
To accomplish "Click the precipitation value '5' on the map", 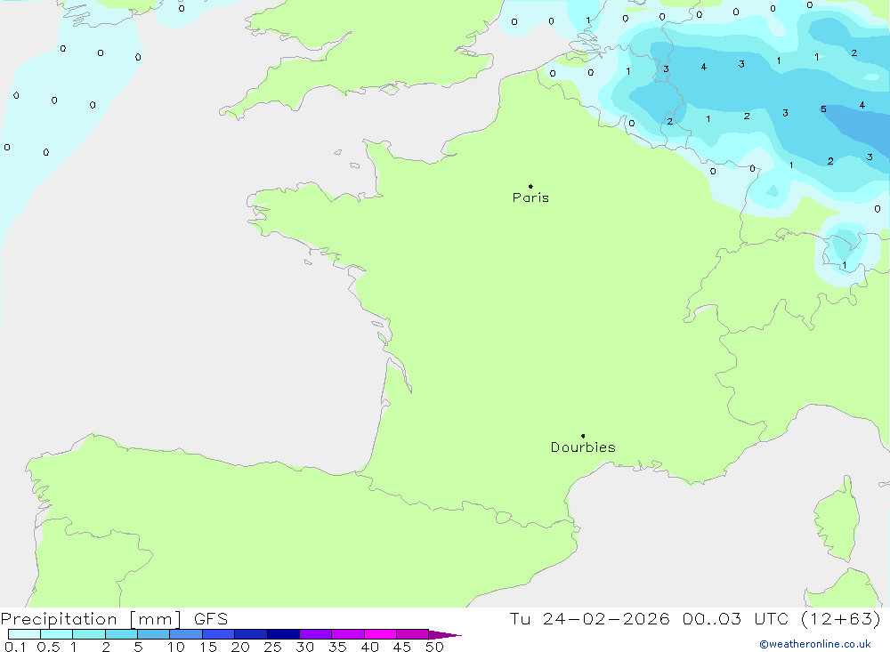I will (x=823, y=109).
